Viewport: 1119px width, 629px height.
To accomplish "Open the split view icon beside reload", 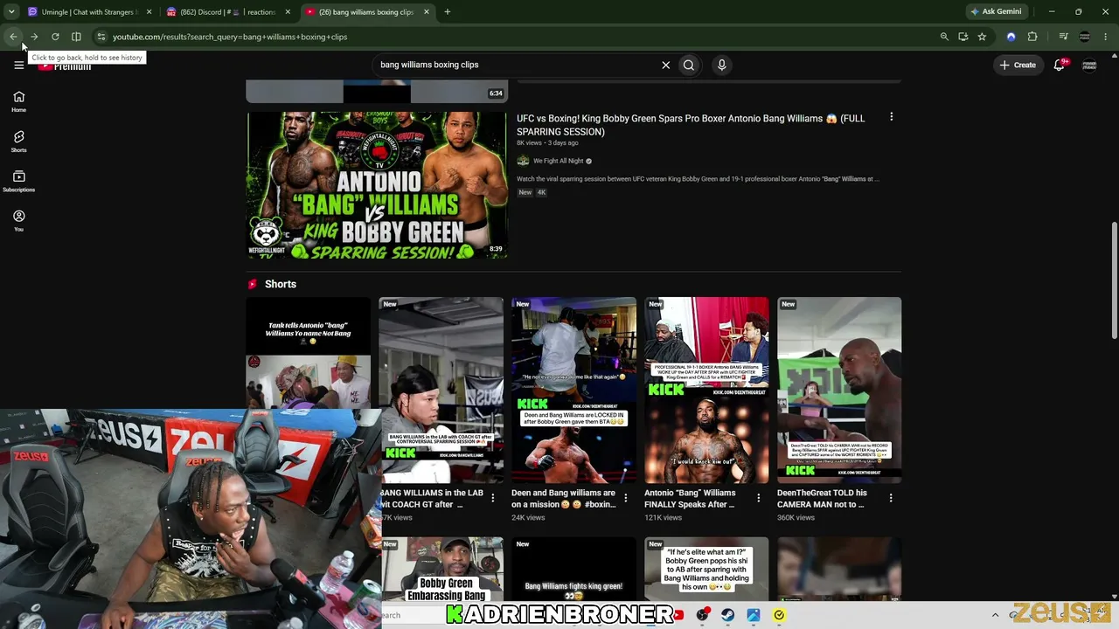I will tap(76, 37).
